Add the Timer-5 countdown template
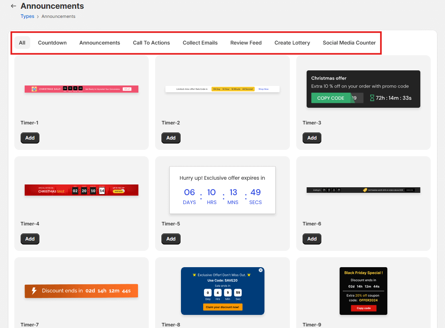This screenshot has width=445, height=328. point(171,239)
